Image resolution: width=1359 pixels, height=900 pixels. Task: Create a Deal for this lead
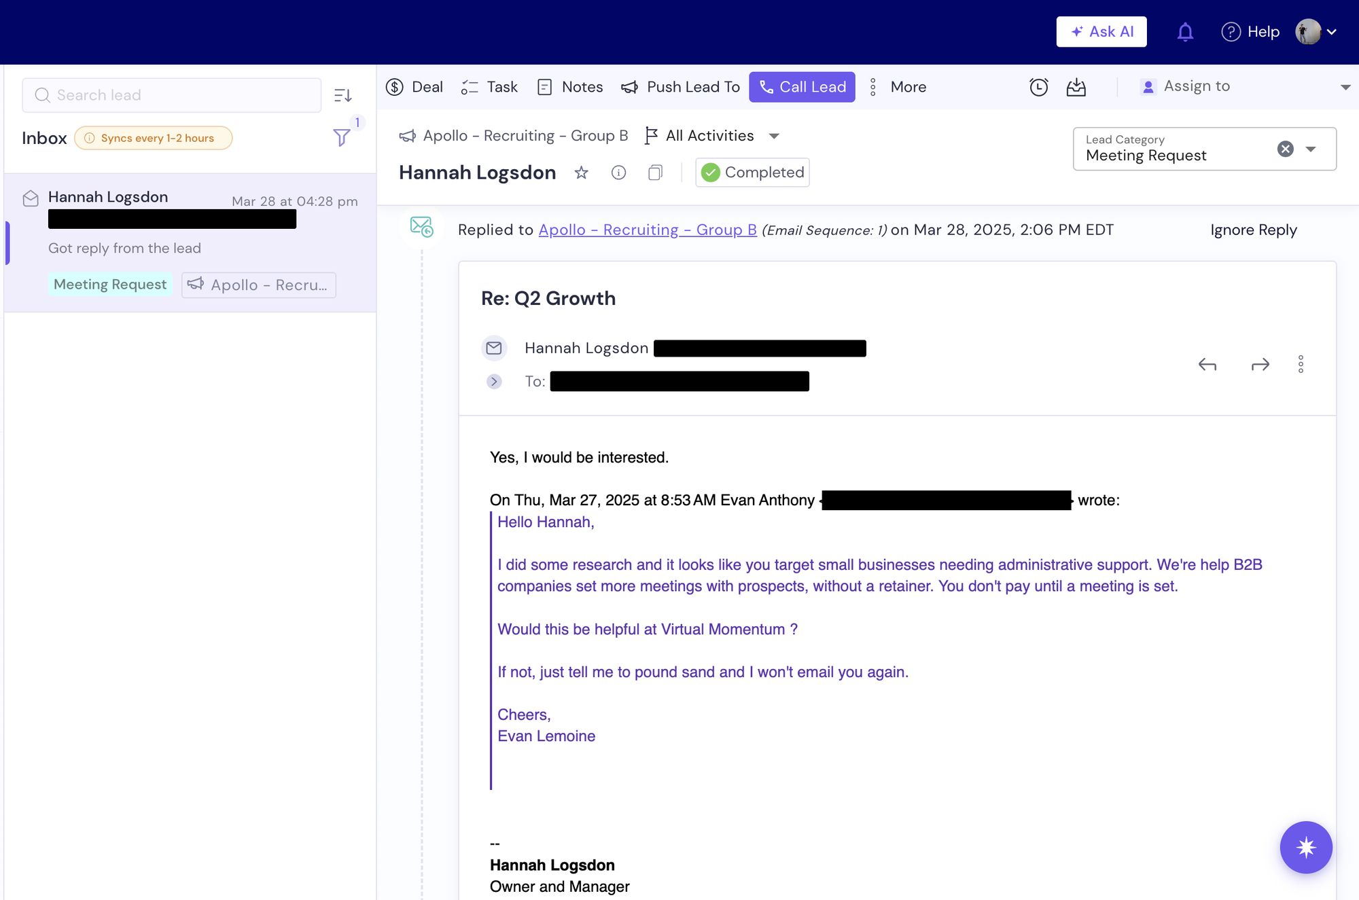point(414,87)
